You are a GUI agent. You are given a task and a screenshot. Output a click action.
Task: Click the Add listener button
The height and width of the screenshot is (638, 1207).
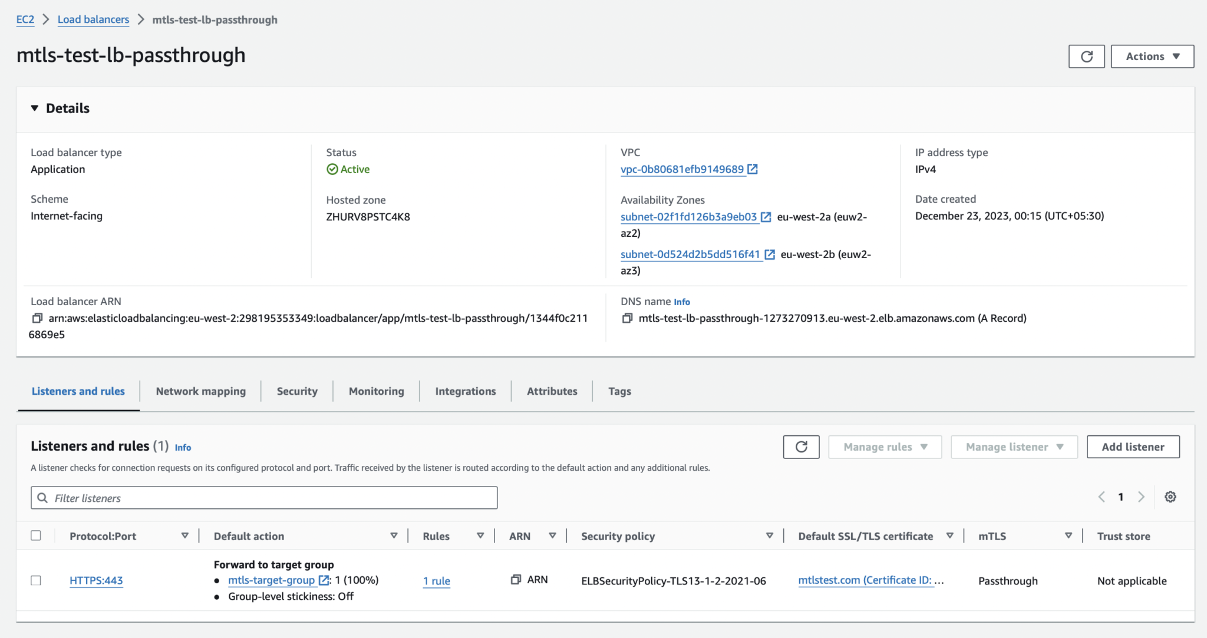[1133, 447]
